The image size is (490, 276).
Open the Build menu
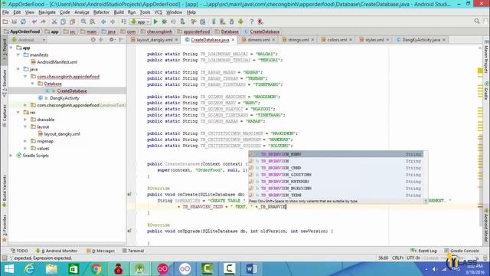pyautogui.click(x=119, y=12)
